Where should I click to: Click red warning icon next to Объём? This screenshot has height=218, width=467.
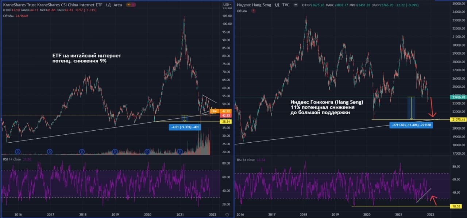[253, 11]
